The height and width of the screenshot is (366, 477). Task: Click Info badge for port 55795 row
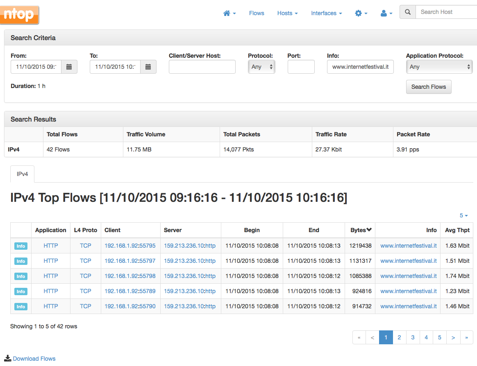(x=20, y=246)
